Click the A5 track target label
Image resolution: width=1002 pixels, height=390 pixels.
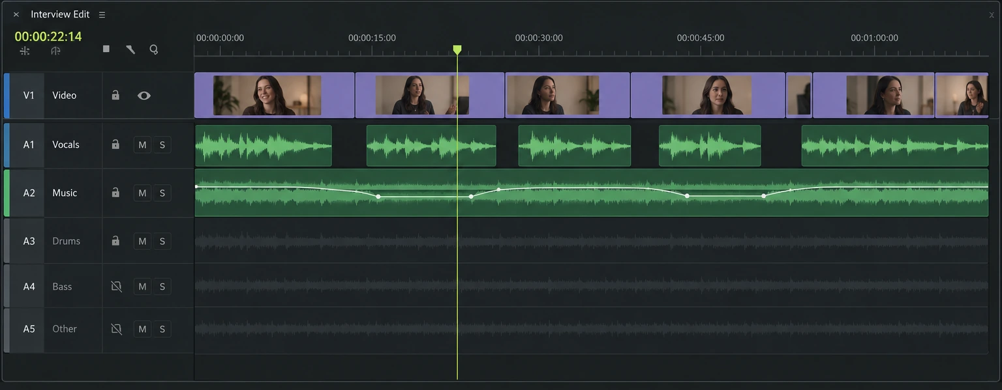(29, 329)
